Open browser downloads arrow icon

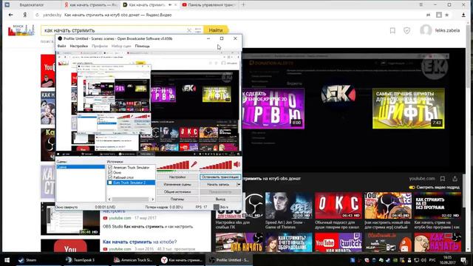pyautogui.click(x=463, y=15)
